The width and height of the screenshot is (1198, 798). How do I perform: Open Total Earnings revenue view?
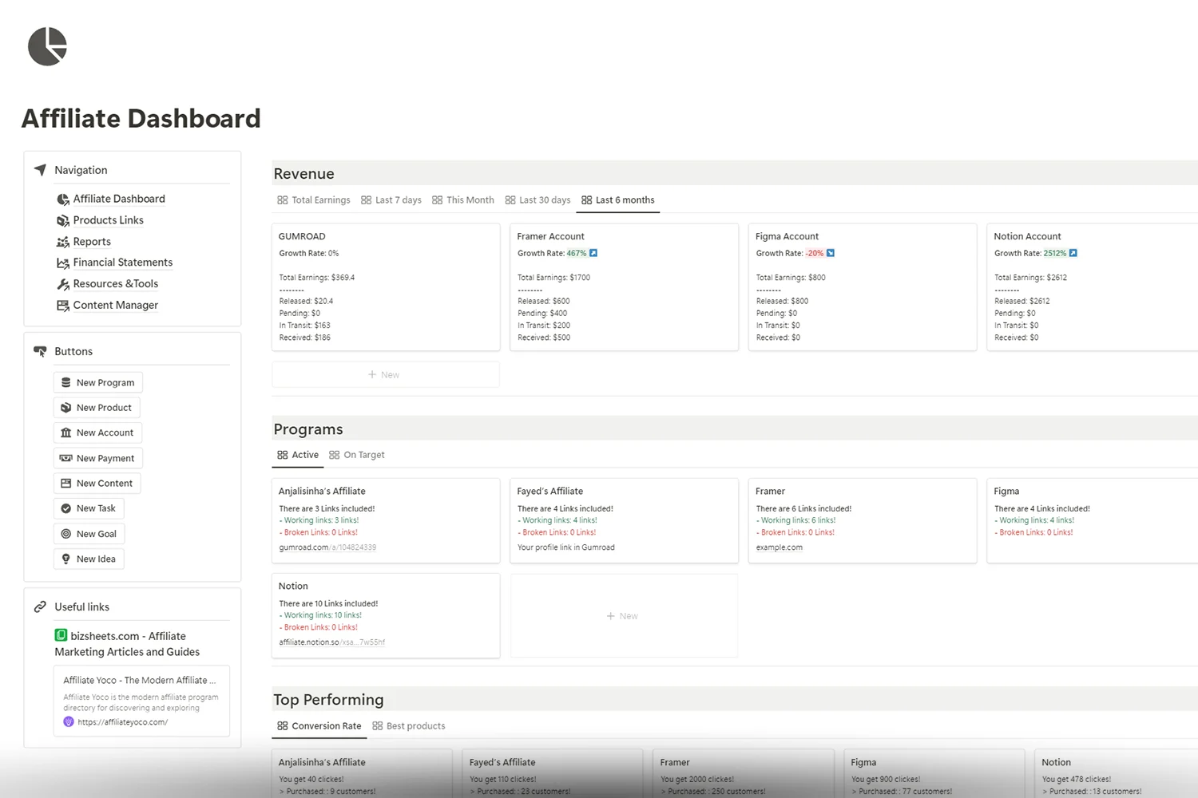pyautogui.click(x=314, y=200)
